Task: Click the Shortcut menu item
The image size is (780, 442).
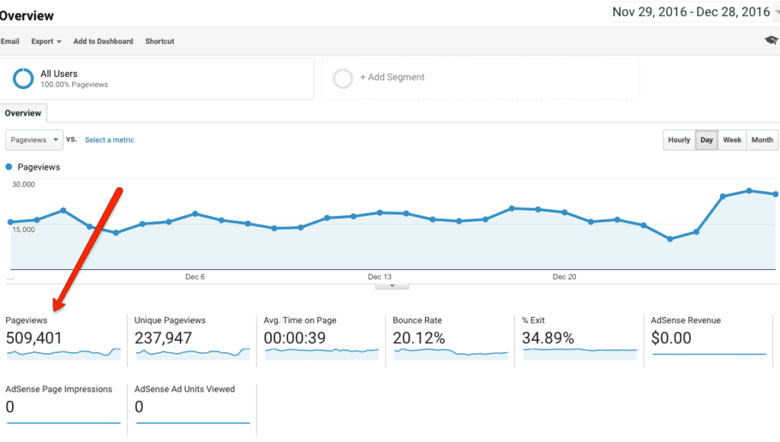Action: (160, 42)
